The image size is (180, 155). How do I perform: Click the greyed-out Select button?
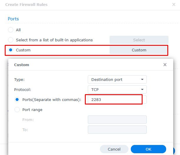point(139,40)
